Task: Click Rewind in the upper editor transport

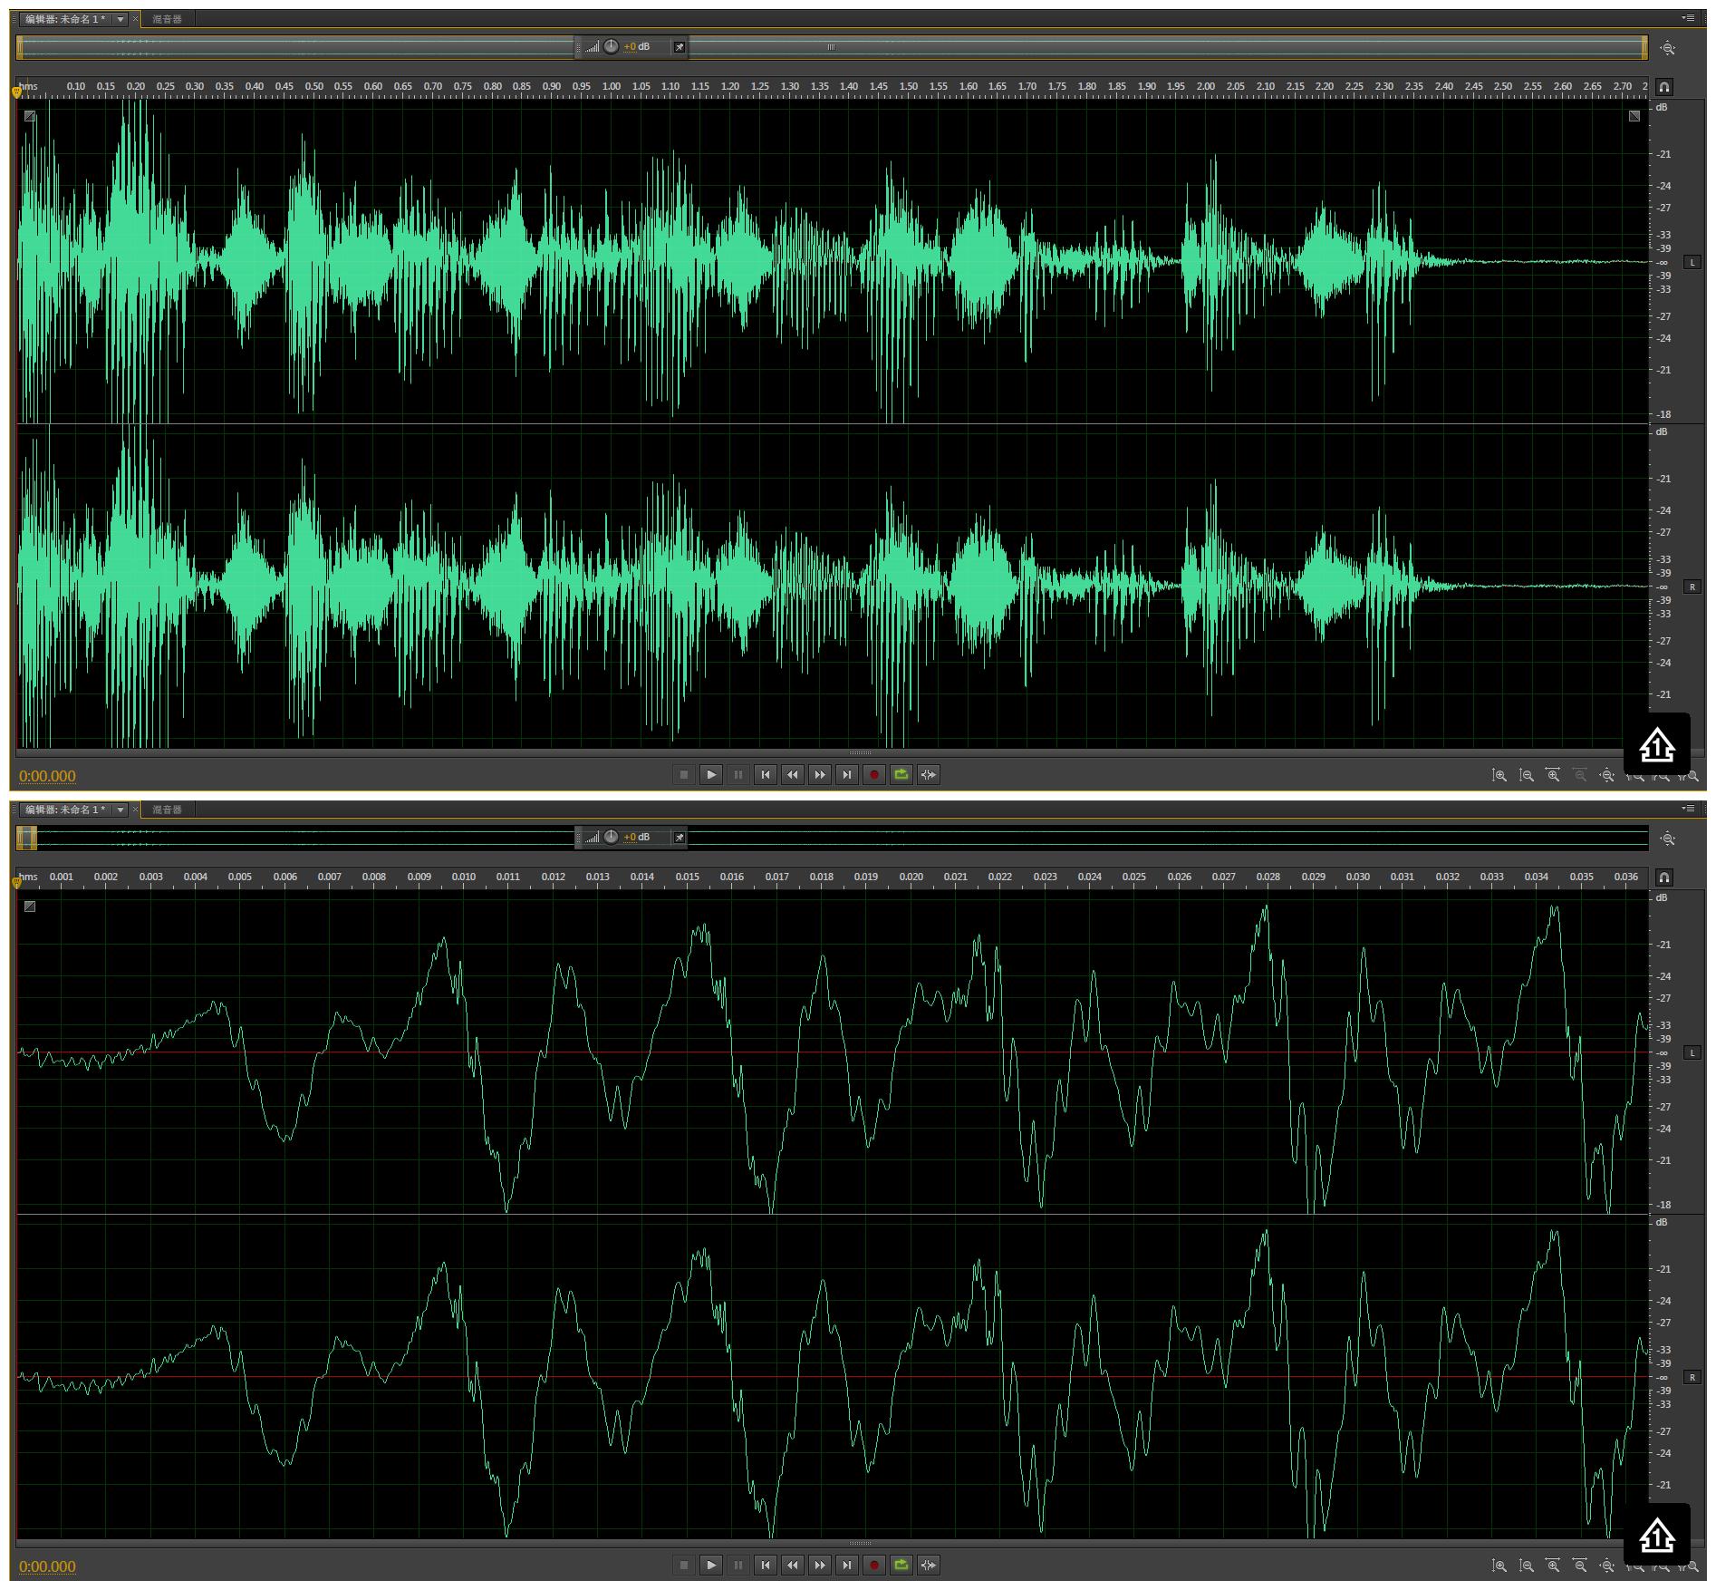Action: [793, 774]
